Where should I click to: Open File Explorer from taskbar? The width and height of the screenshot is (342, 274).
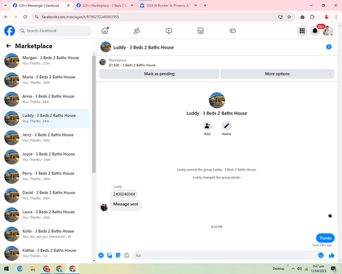pos(33,269)
